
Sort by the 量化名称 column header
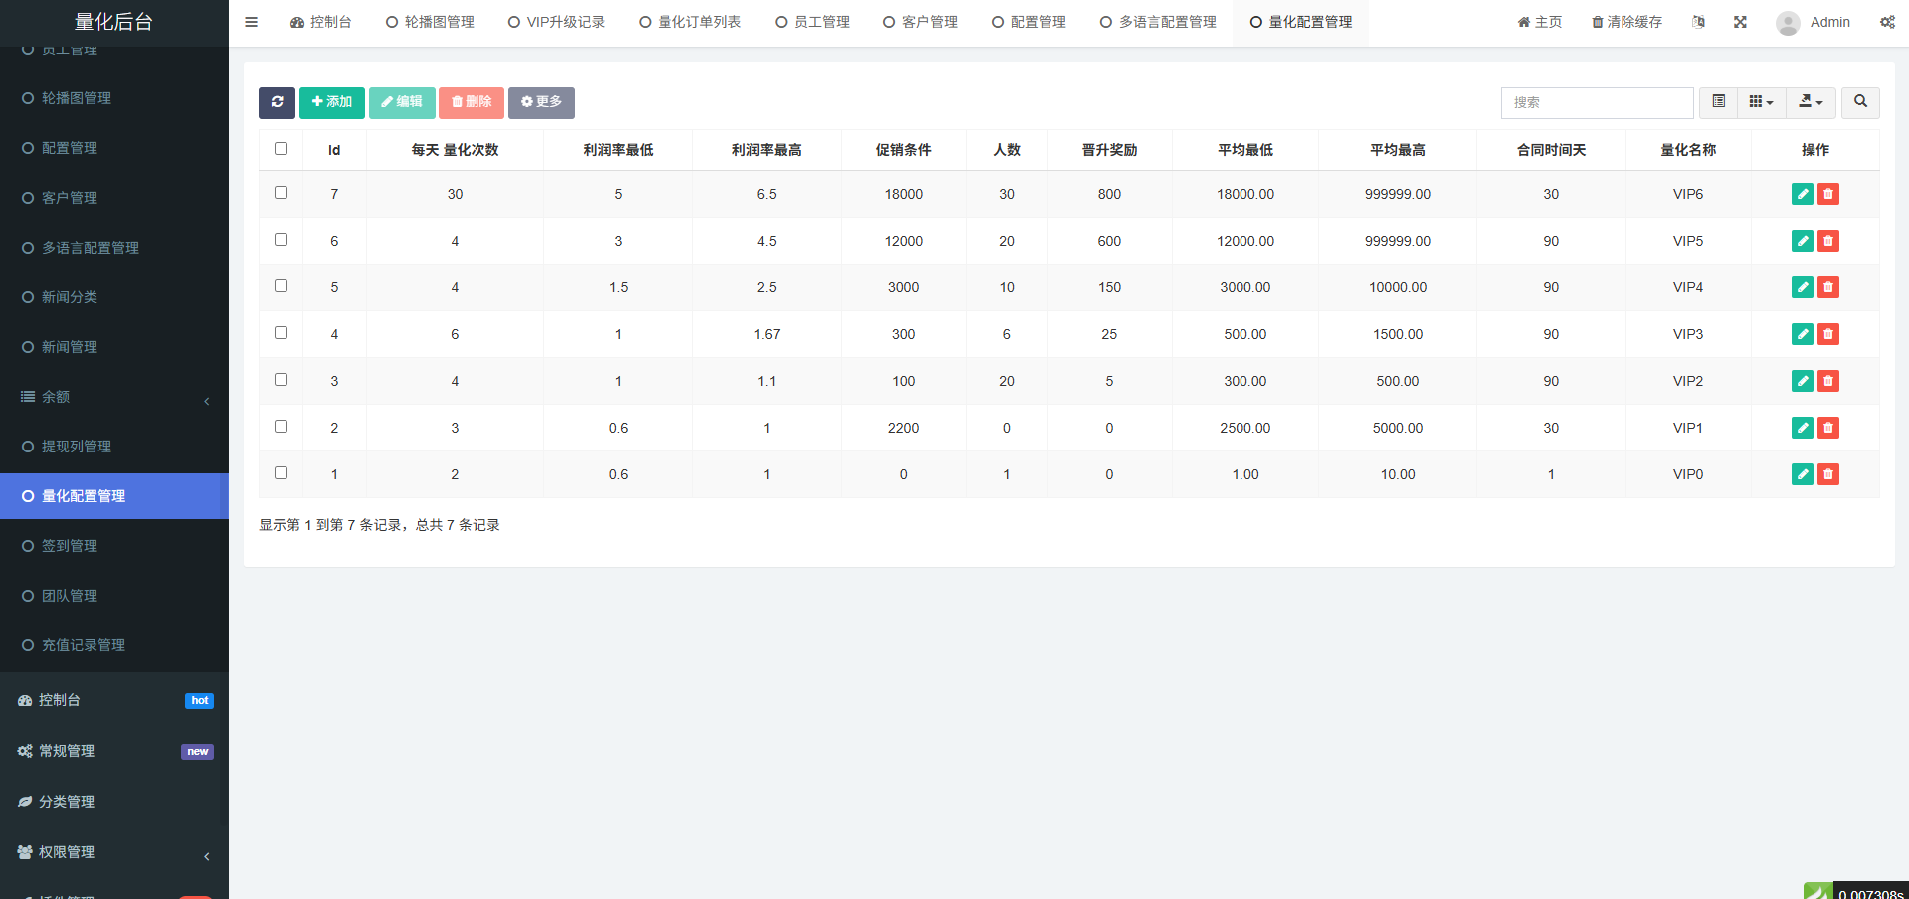pos(1688,150)
